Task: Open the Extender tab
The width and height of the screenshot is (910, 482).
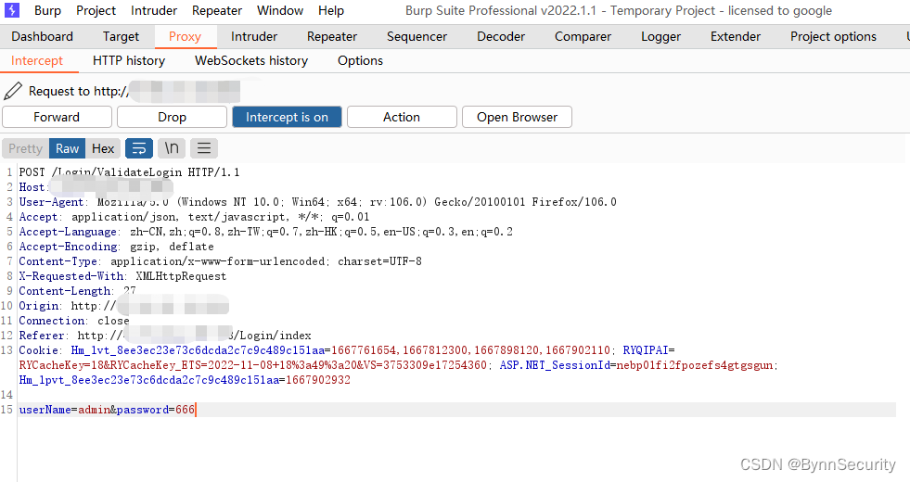Action: (x=736, y=36)
